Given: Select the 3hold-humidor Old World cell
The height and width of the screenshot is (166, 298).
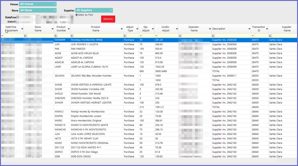Looking at the screenshot, I should 97,94.
